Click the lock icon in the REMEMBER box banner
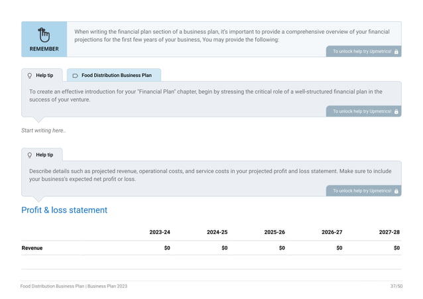The image size is (423, 299). pyautogui.click(x=396, y=51)
